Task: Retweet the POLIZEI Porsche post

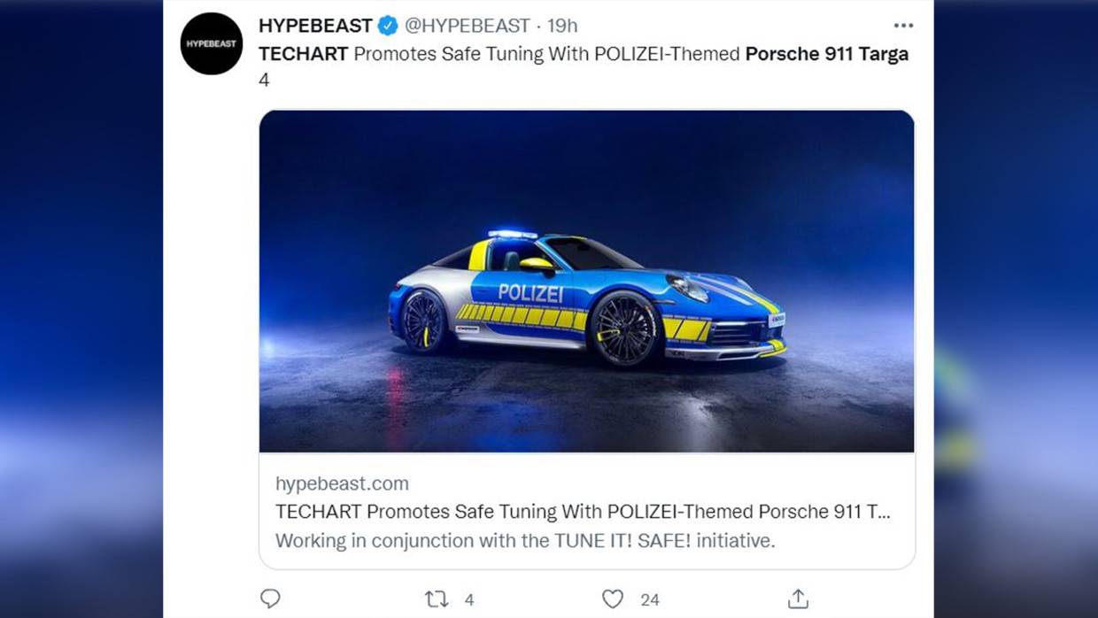Action: 435,599
